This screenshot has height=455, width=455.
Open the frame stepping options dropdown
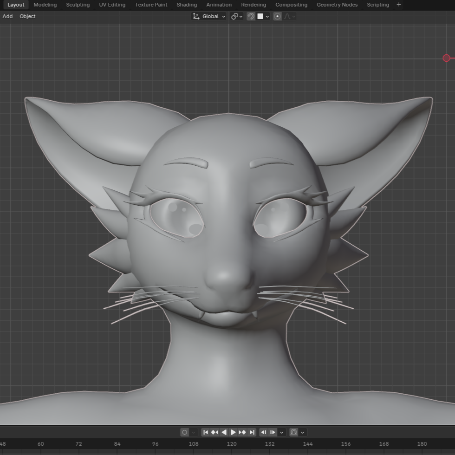pos(282,432)
